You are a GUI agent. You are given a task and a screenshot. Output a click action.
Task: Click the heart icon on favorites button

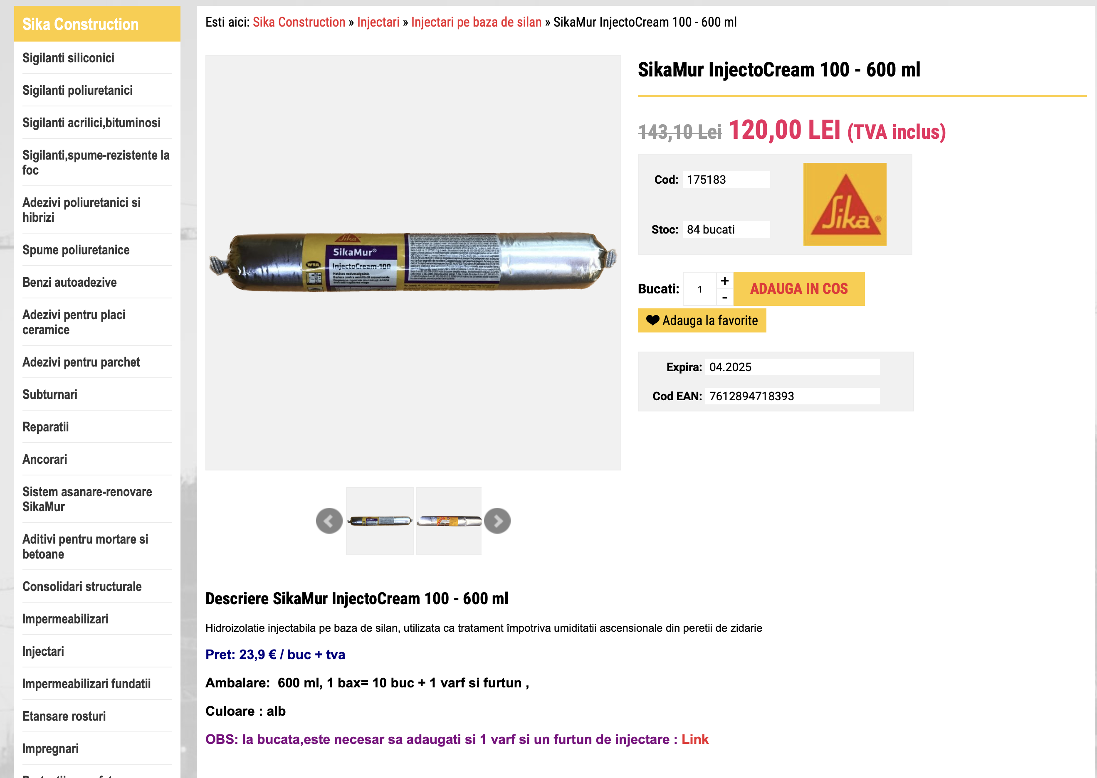(x=652, y=320)
